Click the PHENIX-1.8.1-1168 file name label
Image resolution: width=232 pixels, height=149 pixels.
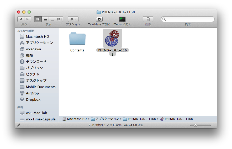(x=112, y=52)
